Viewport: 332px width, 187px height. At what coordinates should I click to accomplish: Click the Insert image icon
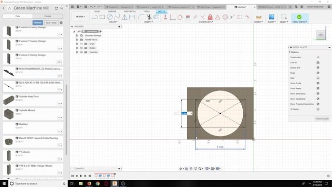click(x=271, y=17)
